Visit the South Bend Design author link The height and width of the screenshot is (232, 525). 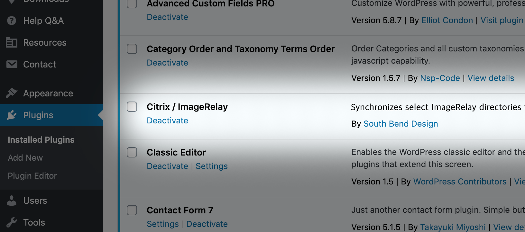pyautogui.click(x=401, y=124)
